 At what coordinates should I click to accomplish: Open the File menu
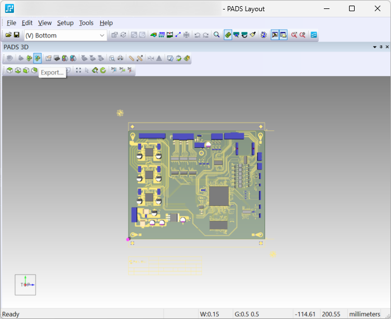click(x=11, y=23)
